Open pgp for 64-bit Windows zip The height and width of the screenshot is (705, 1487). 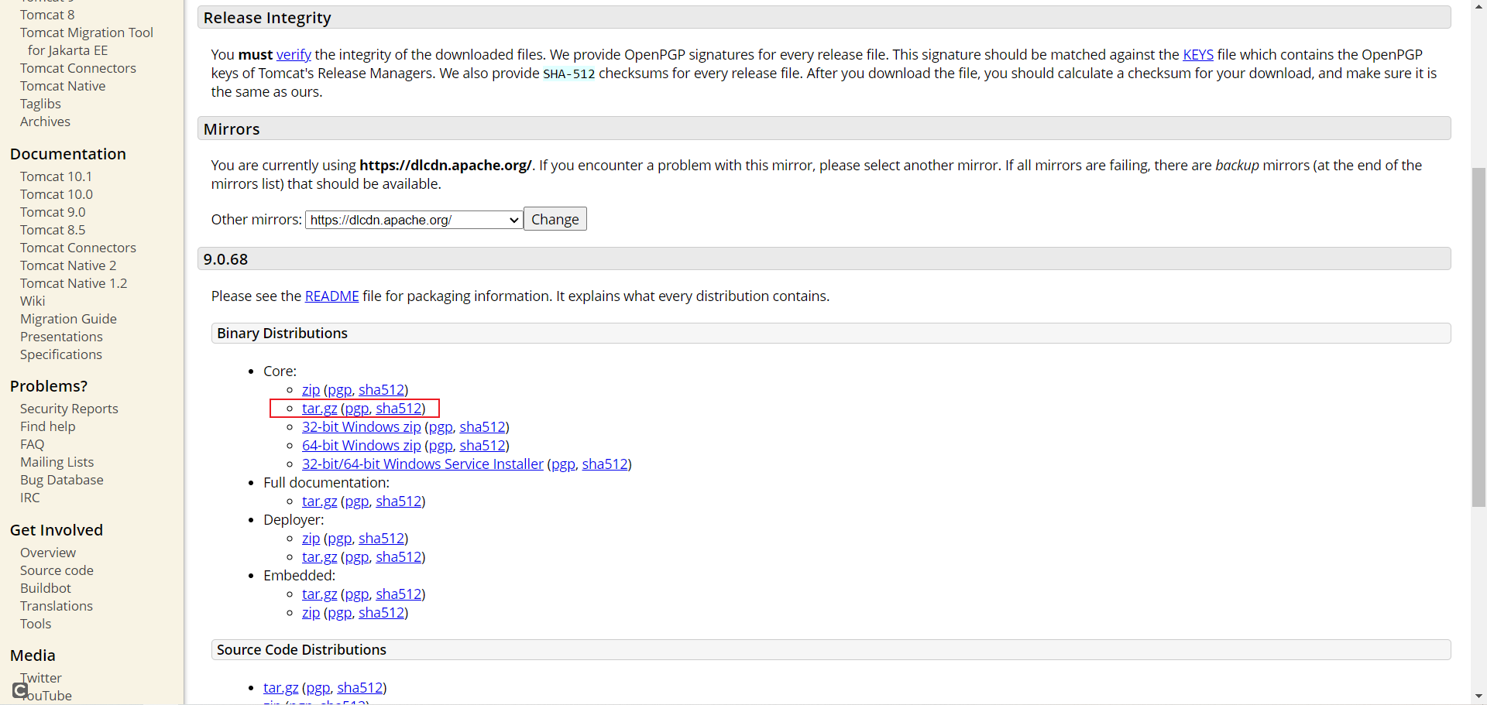(440, 445)
